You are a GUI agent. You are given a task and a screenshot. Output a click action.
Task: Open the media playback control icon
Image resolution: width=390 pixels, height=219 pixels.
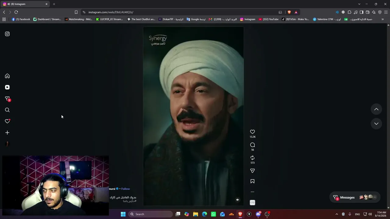356,12
